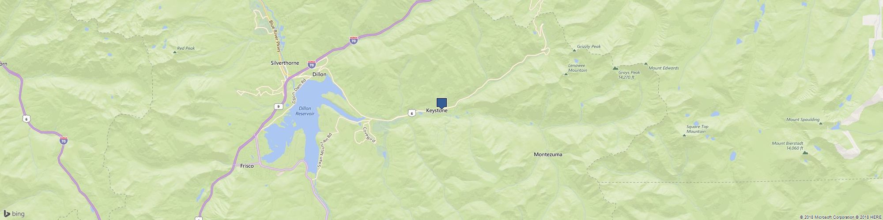Click the Swan Mountain Rd label

[324, 152]
